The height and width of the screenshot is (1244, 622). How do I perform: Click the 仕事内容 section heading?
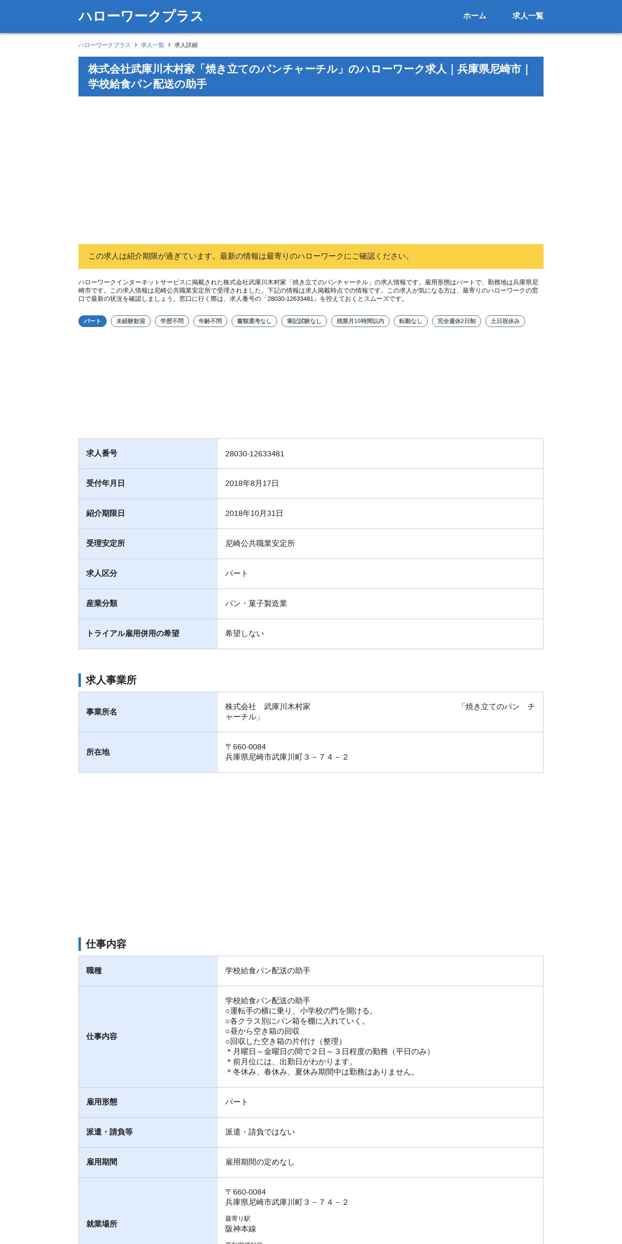click(x=106, y=944)
